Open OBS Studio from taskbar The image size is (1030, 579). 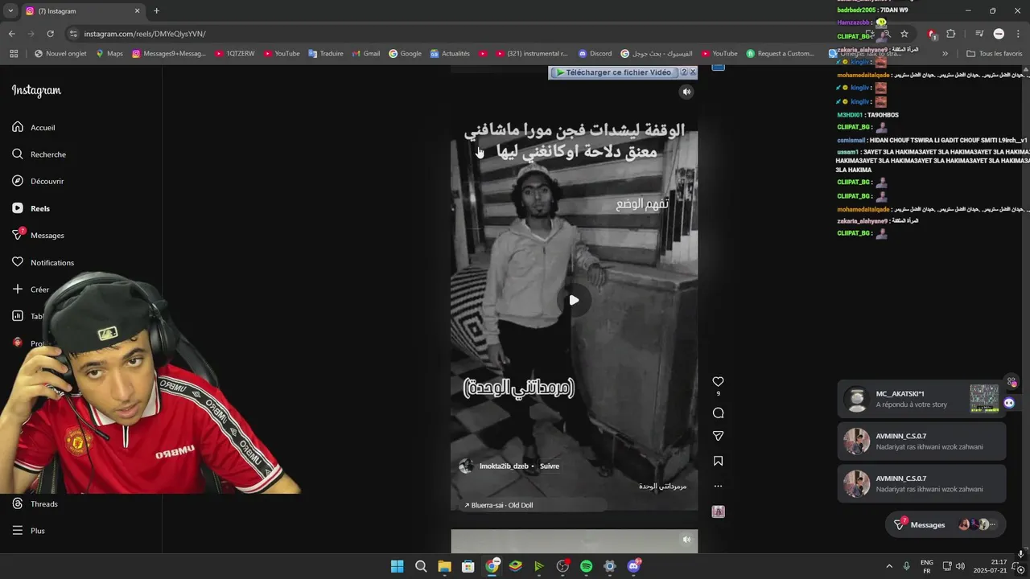click(x=562, y=566)
